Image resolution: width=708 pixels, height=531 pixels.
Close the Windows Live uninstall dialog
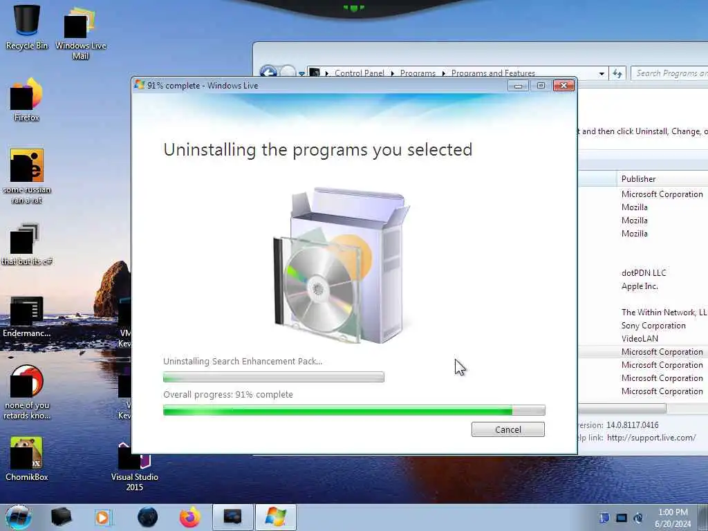tap(563, 85)
